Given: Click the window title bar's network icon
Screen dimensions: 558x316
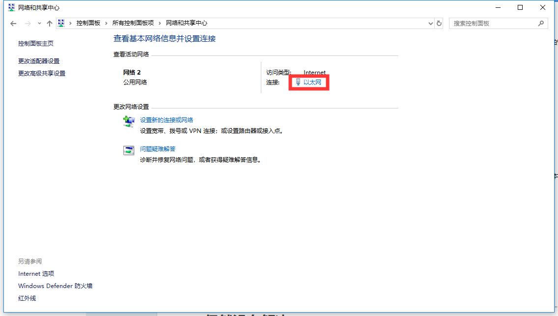Looking at the screenshot, I should pos(12,8).
